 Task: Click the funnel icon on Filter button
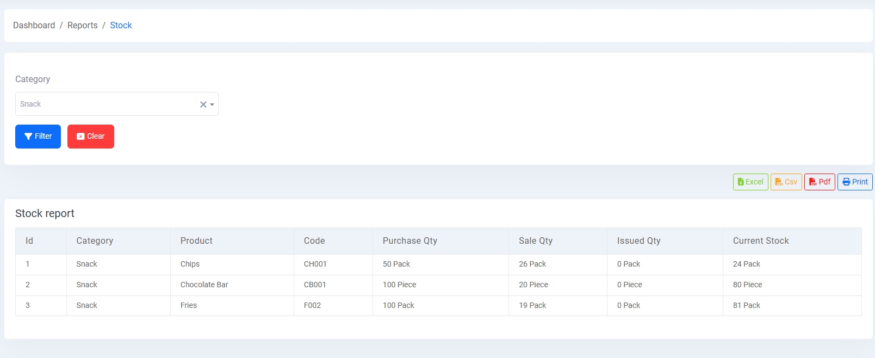(28, 137)
